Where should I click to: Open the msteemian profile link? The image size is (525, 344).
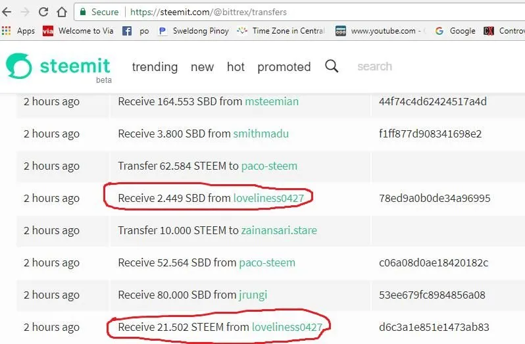pyautogui.click(x=272, y=101)
